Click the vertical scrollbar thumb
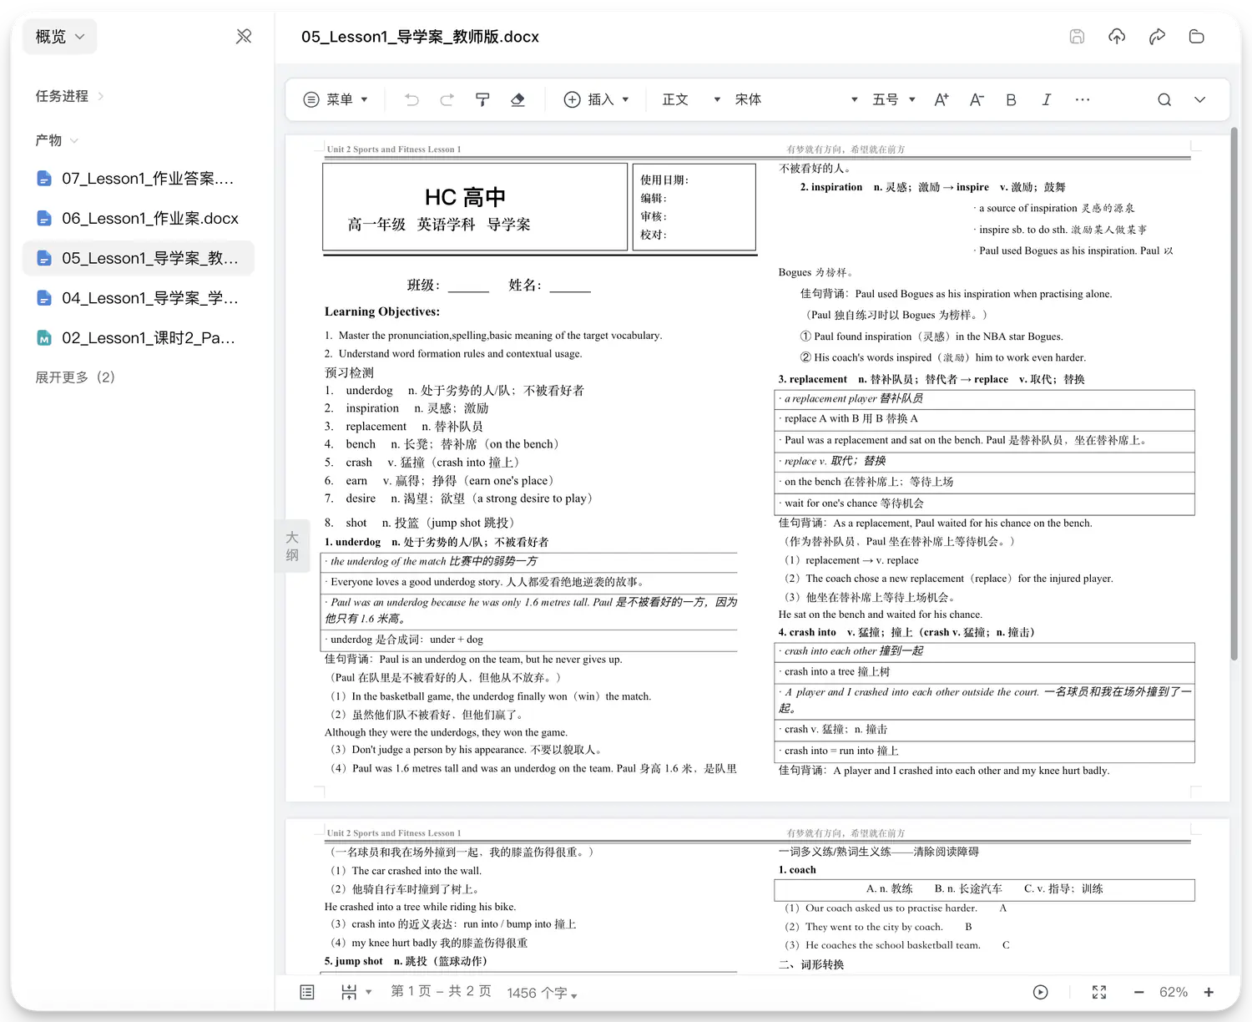The height and width of the screenshot is (1022, 1252). (x=1234, y=394)
